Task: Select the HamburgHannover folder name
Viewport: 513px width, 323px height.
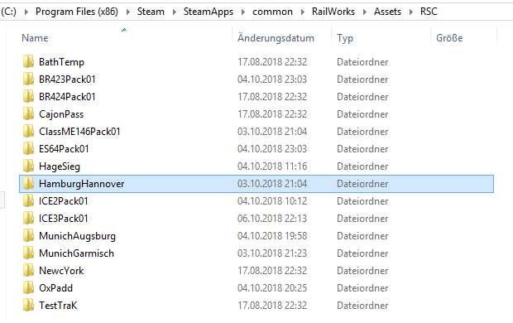Action: 81,184
